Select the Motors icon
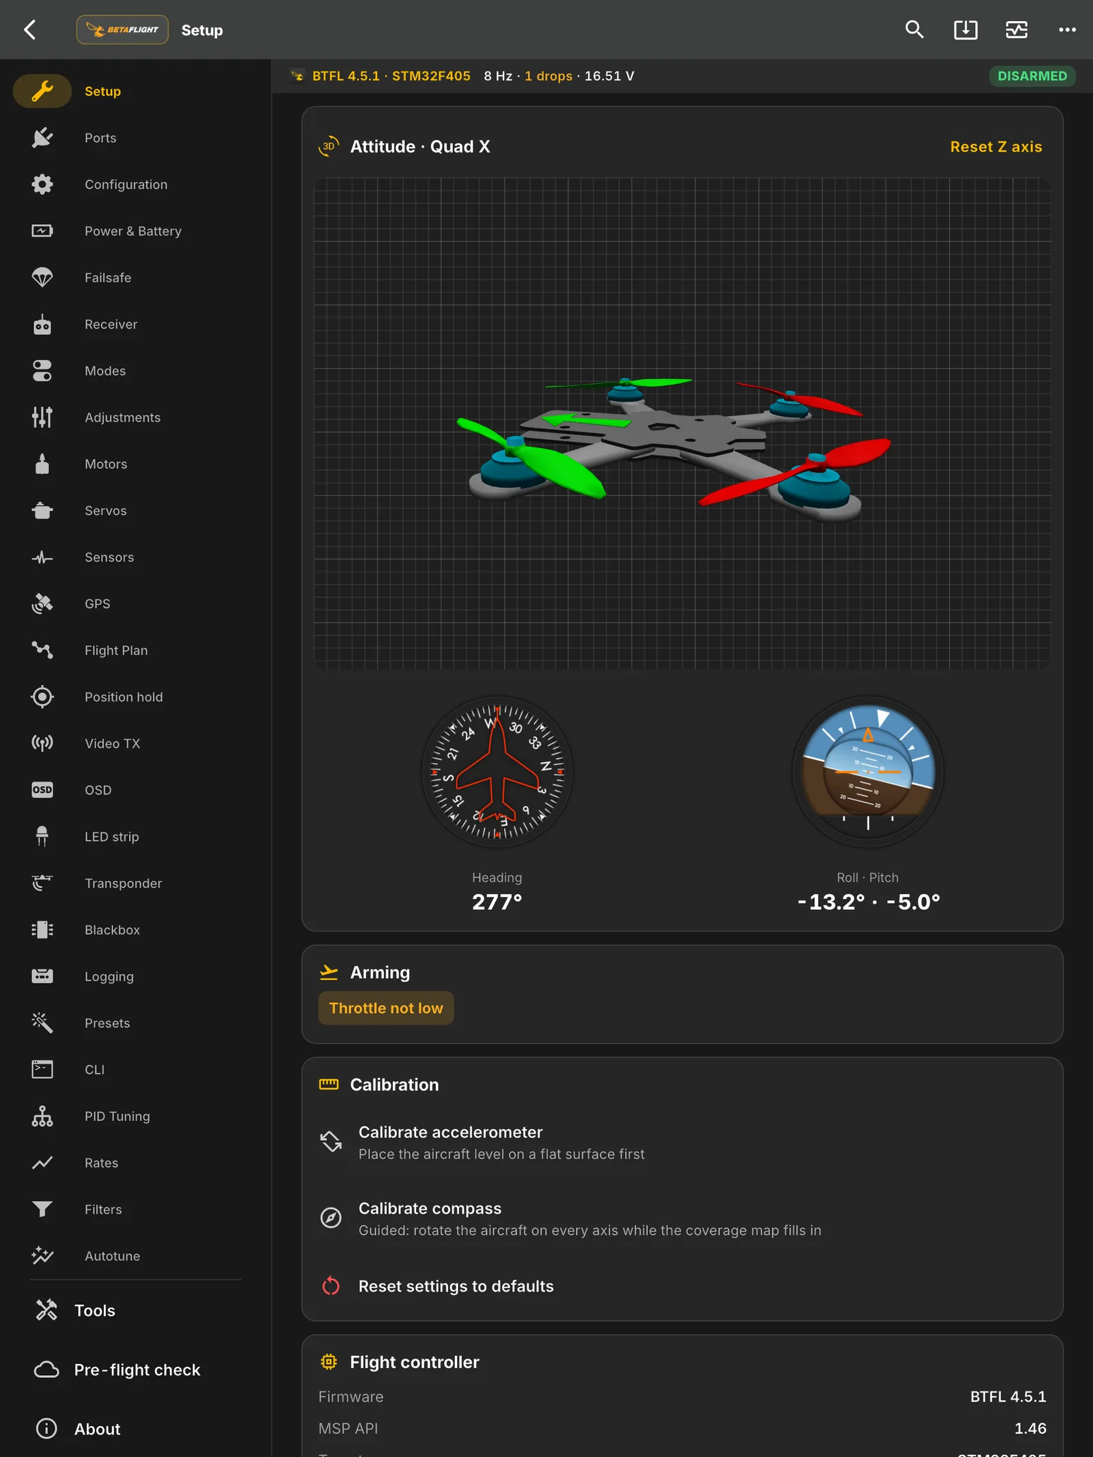 42,464
